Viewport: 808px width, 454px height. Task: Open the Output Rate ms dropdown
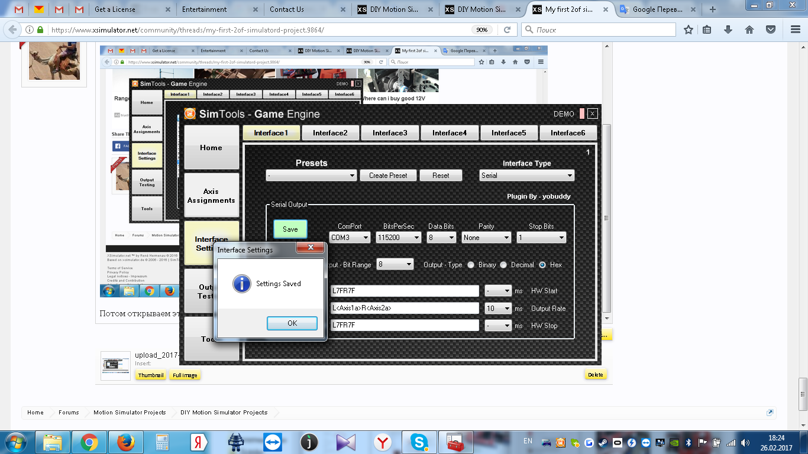click(x=498, y=309)
